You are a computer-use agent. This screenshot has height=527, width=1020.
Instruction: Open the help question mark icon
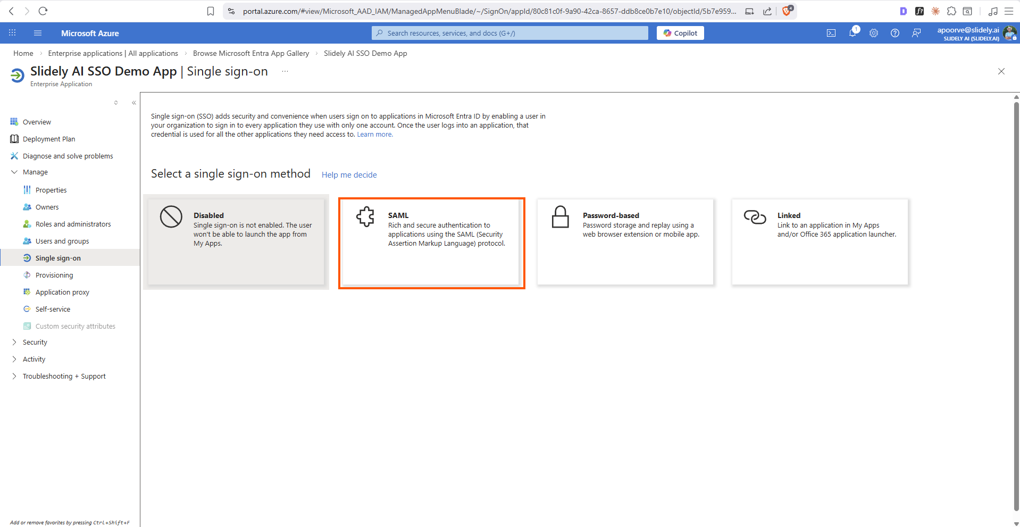click(x=895, y=33)
